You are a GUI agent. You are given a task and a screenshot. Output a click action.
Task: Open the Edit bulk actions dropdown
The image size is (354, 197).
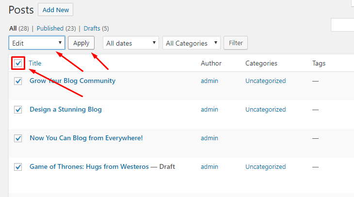click(37, 43)
